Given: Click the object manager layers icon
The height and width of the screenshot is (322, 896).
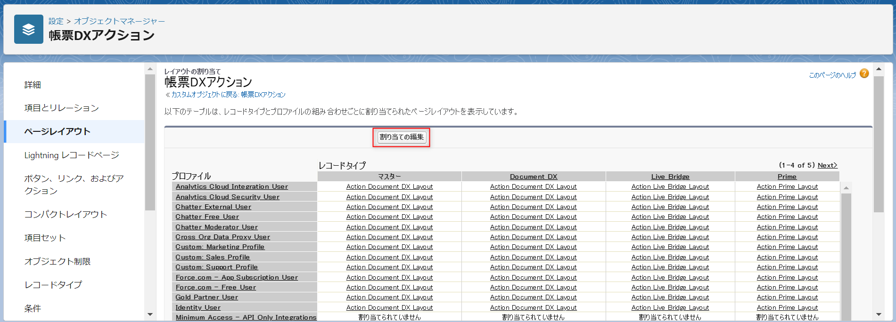Looking at the screenshot, I should coord(28,29).
